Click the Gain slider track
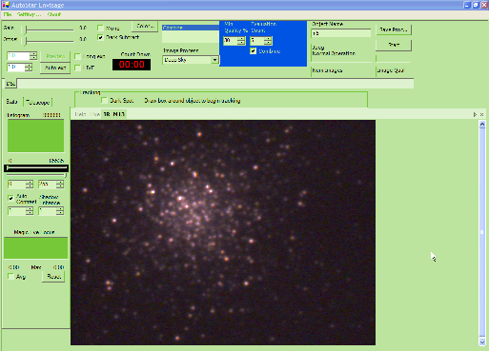The width and height of the screenshot is (489, 351). (x=50, y=29)
